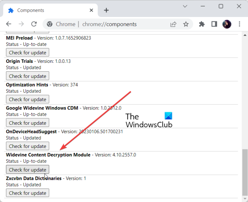This screenshot has height=202, width=248.
Task: Click the 'Zxcvbn Data Dictionaries' name
Action: coord(34,178)
